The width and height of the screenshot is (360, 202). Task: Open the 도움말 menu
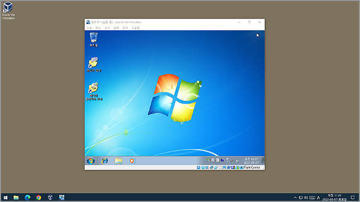[135, 28]
